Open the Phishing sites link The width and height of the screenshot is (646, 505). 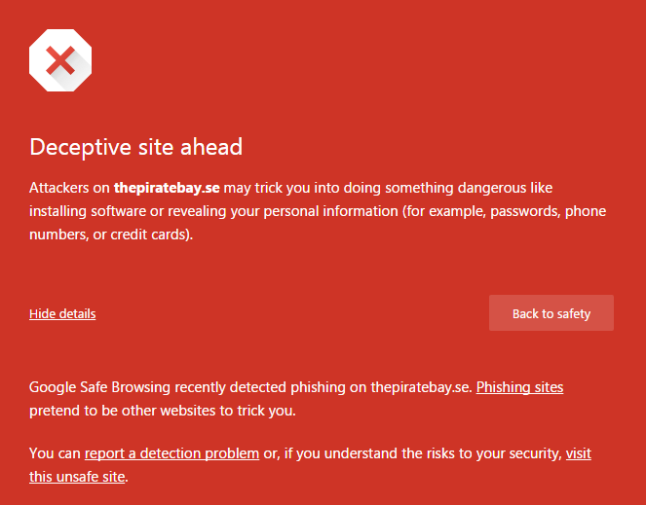(x=519, y=386)
